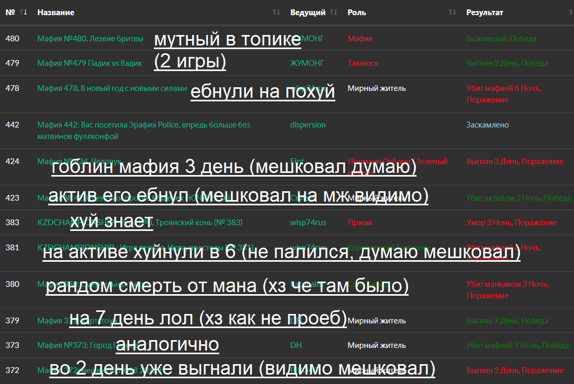Activate sorting on the Ведущий column
The image size is (574, 384).
pyautogui.click(x=333, y=11)
